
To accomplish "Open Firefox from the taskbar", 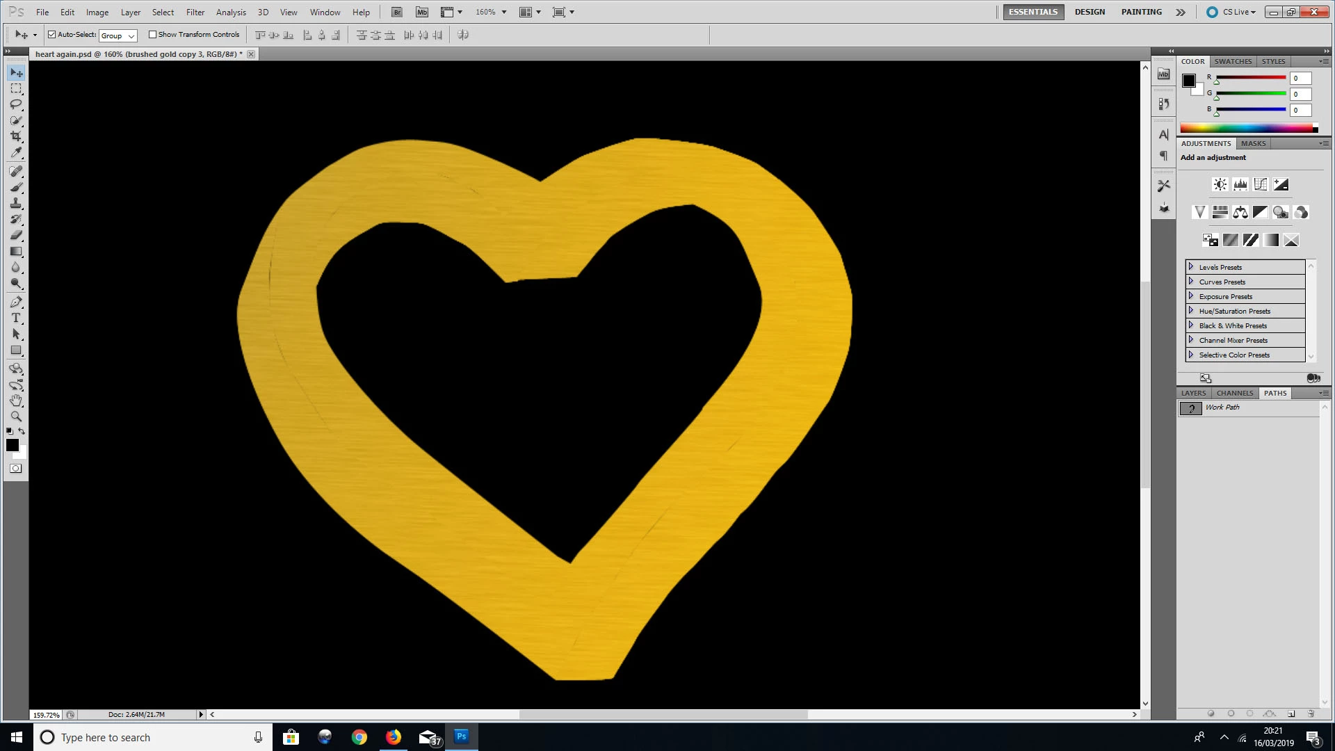I will pyautogui.click(x=393, y=737).
